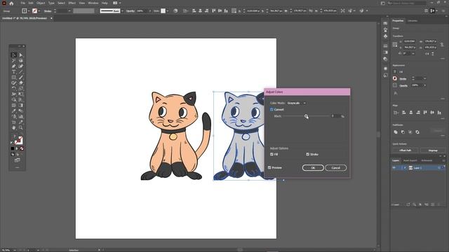Toggle the Fill checkbox in Adjust Options
449x252 pixels.
coord(272,154)
